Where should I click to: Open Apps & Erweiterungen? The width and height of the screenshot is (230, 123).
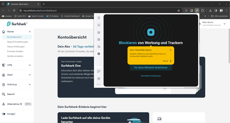point(18,42)
